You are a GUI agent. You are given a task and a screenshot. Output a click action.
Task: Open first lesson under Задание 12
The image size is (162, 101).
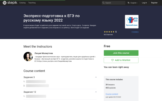coord(36,96)
